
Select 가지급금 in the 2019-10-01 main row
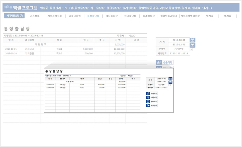point(30,49)
